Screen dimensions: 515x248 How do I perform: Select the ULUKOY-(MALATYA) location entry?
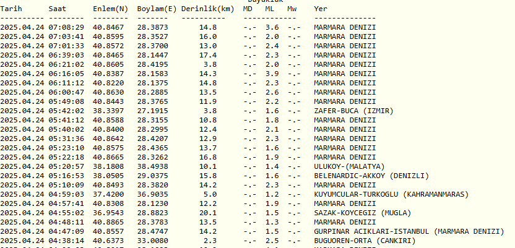coord(349,166)
